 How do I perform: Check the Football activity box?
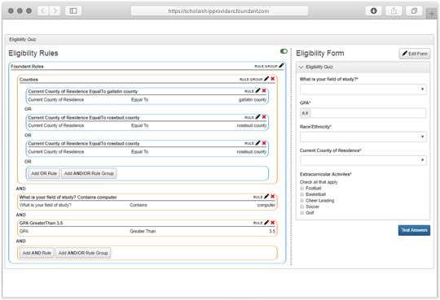[x=302, y=189]
